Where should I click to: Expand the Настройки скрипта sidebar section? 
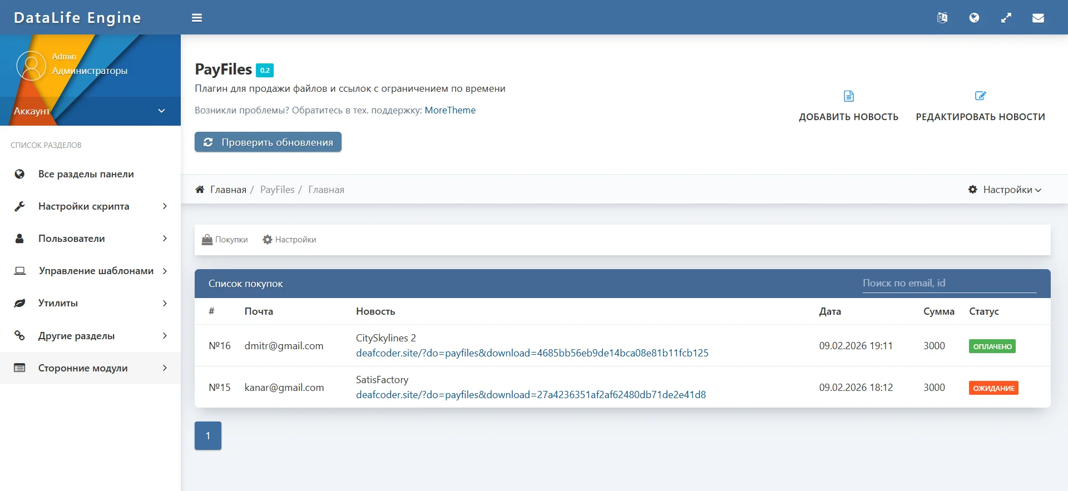[90, 206]
